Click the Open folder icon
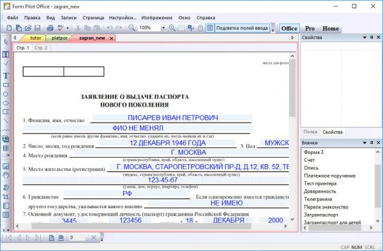383x251 pixels. point(28,28)
